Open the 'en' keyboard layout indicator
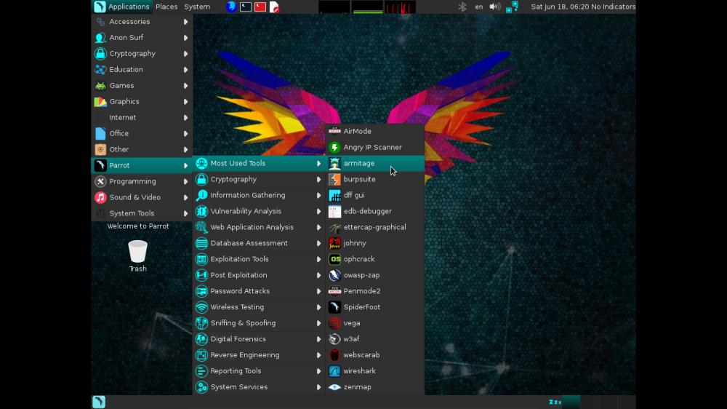The image size is (727, 409). click(479, 7)
